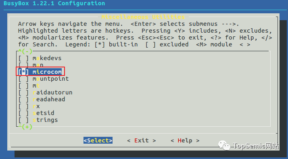Select the mountpoint entry label
Image resolution: width=288 pixels, height=159 pixels.
(51, 79)
